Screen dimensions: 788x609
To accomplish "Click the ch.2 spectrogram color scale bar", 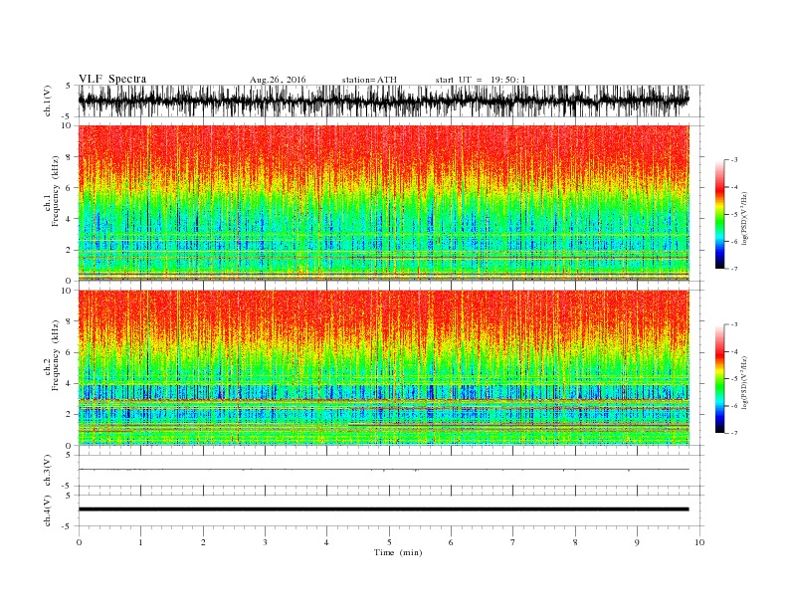I will [x=719, y=378].
